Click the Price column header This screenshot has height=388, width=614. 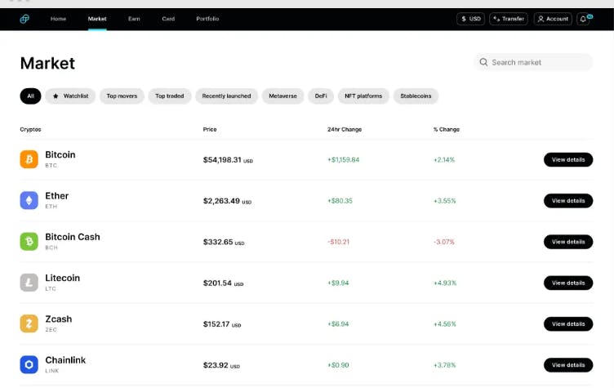(x=210, y=129)
